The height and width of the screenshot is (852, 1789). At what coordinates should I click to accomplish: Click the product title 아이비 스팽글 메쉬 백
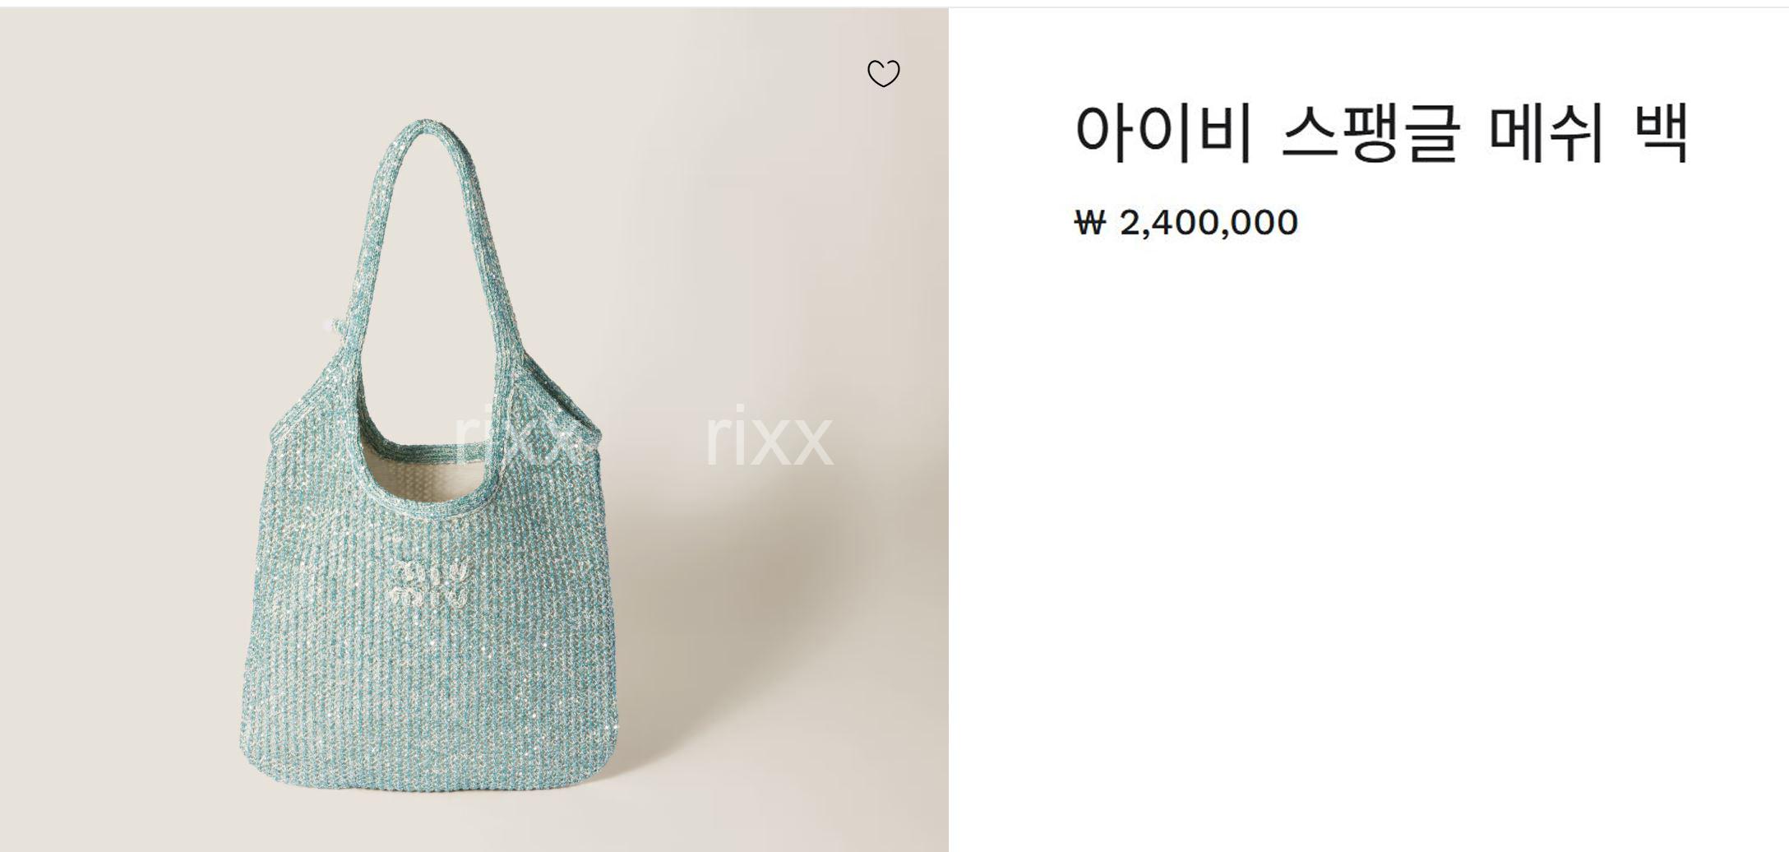click(1382, 133)
